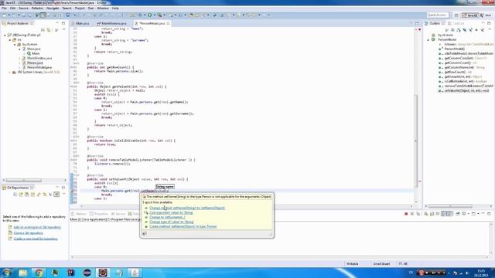Open the Project menu
This screenshot has height=278, width=495.
click(80, 8)
